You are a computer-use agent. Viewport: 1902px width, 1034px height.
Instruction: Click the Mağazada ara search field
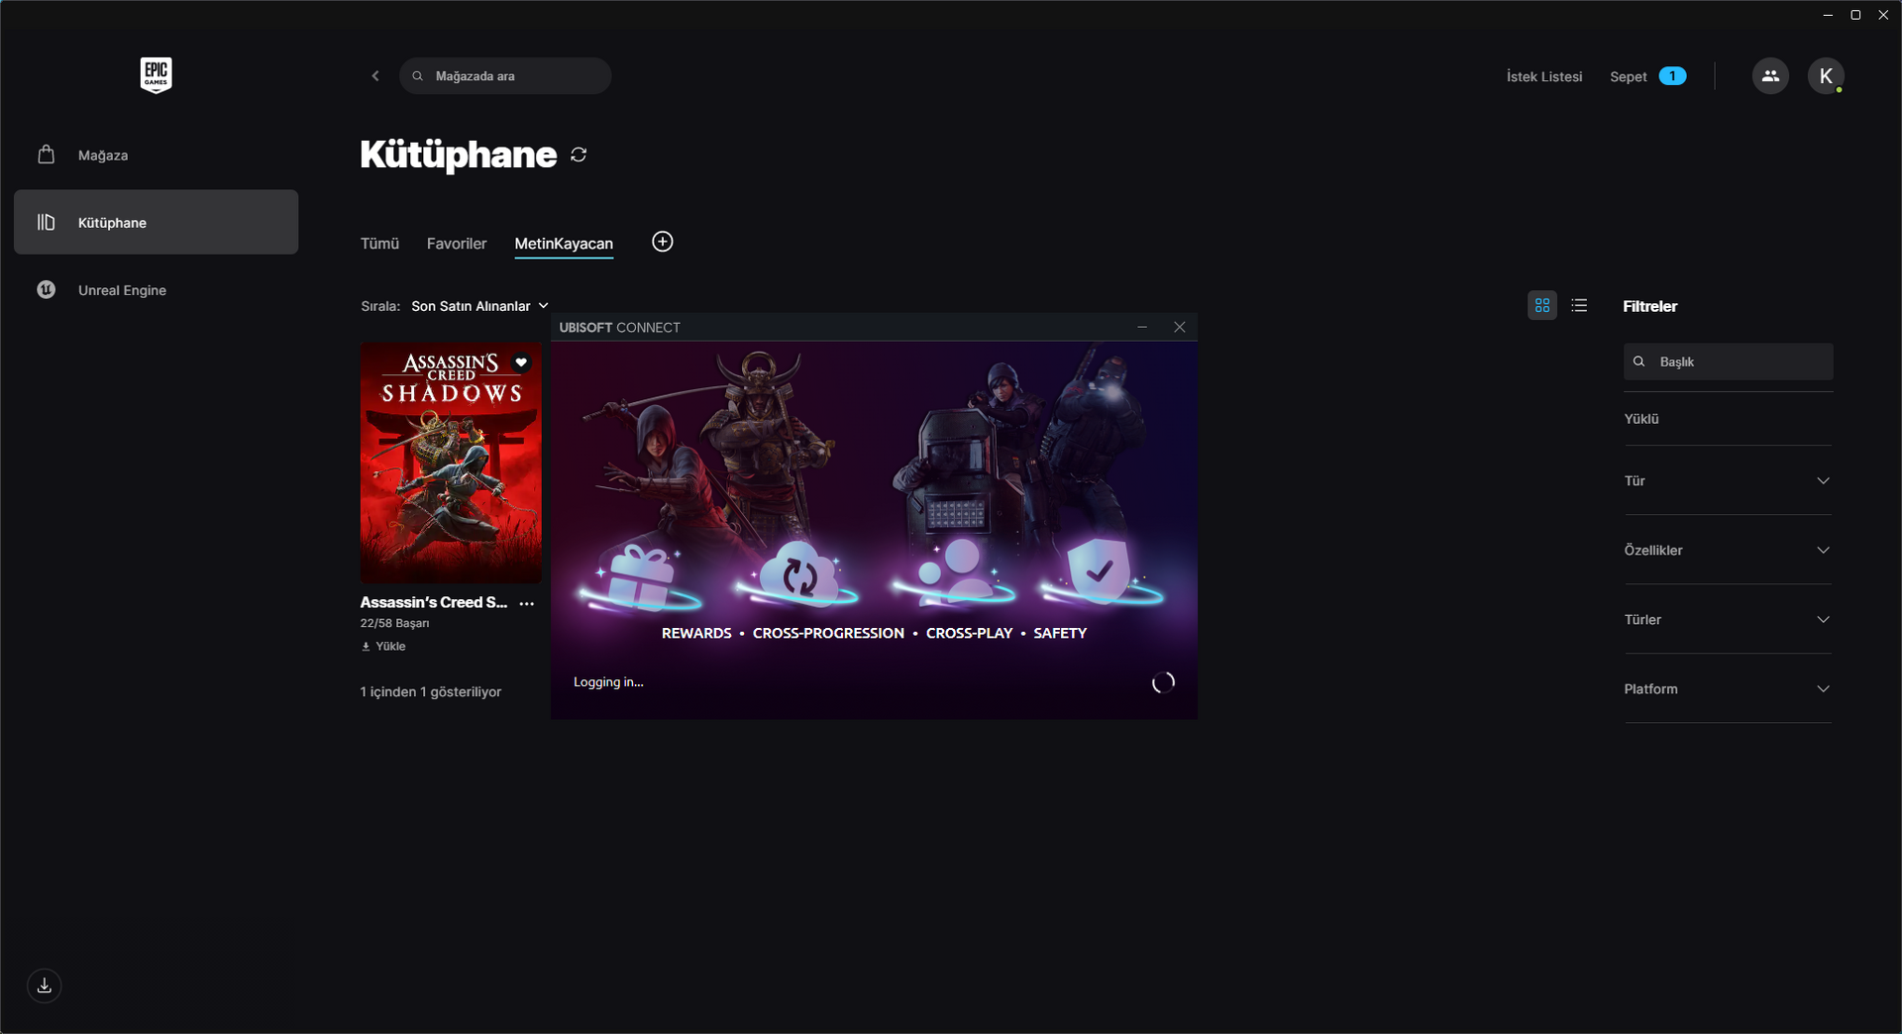[505, 76]
